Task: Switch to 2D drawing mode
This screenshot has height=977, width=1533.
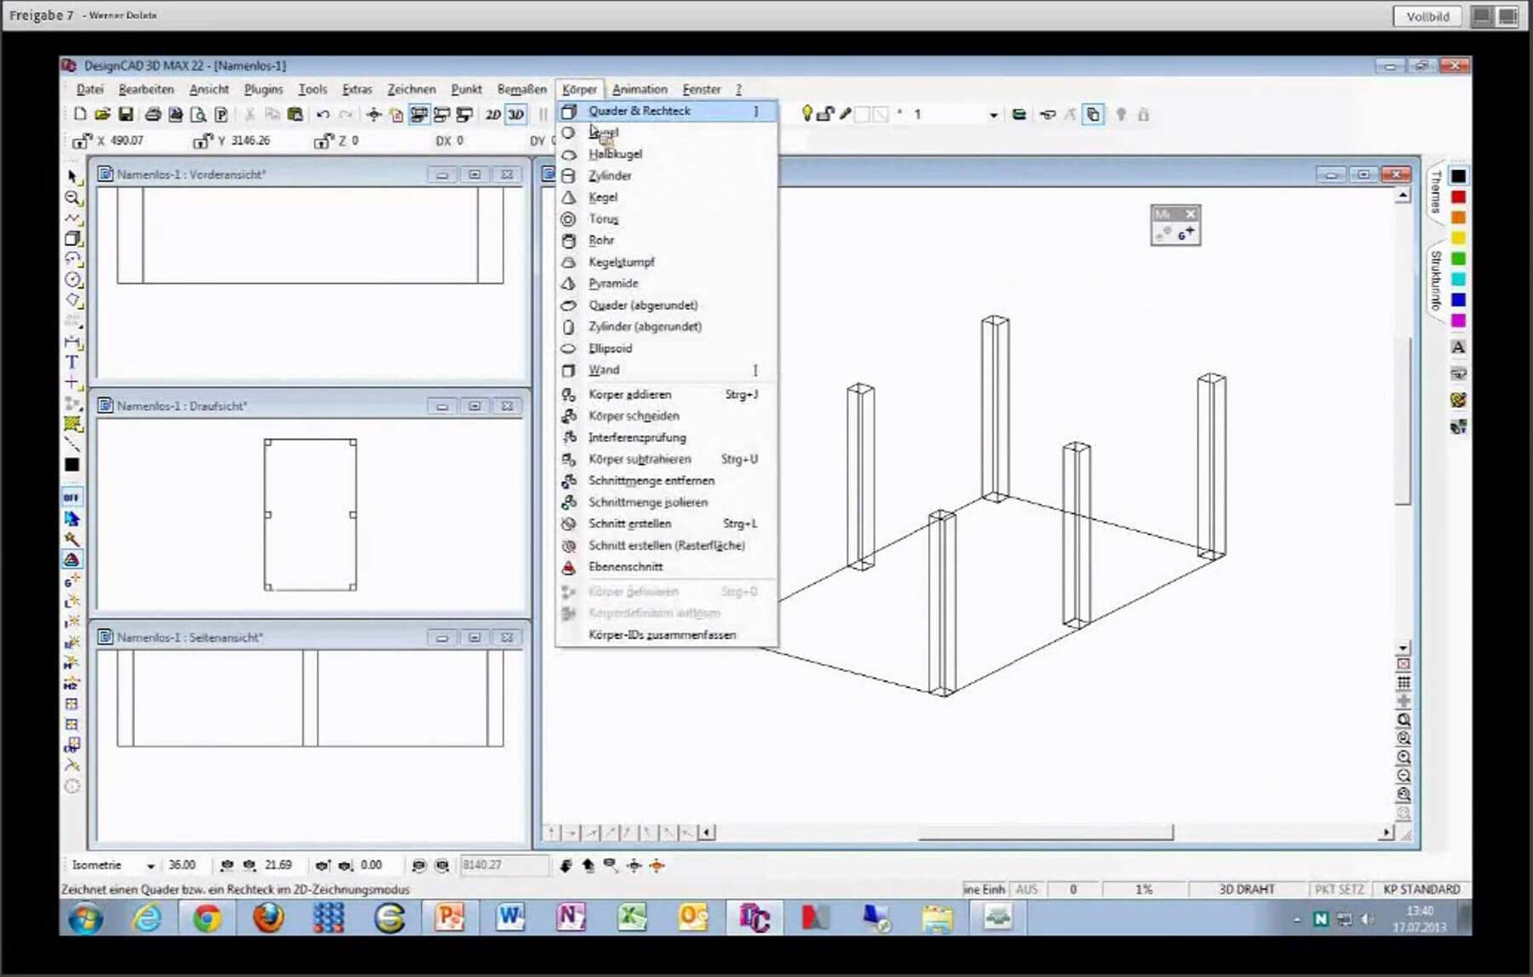Action: [x=493, y=114]
